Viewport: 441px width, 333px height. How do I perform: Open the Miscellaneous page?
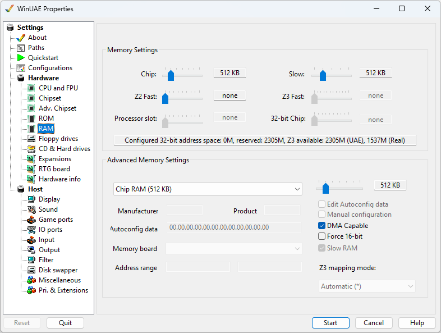click(x=59, y=280)
